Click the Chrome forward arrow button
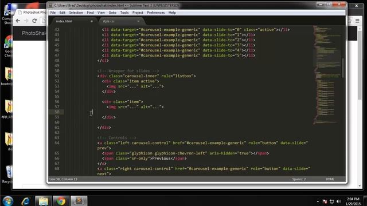 pos(26,21)
